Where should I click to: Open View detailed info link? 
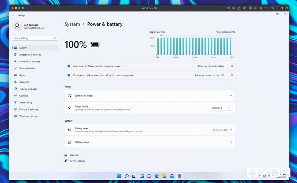click(226, 32)
